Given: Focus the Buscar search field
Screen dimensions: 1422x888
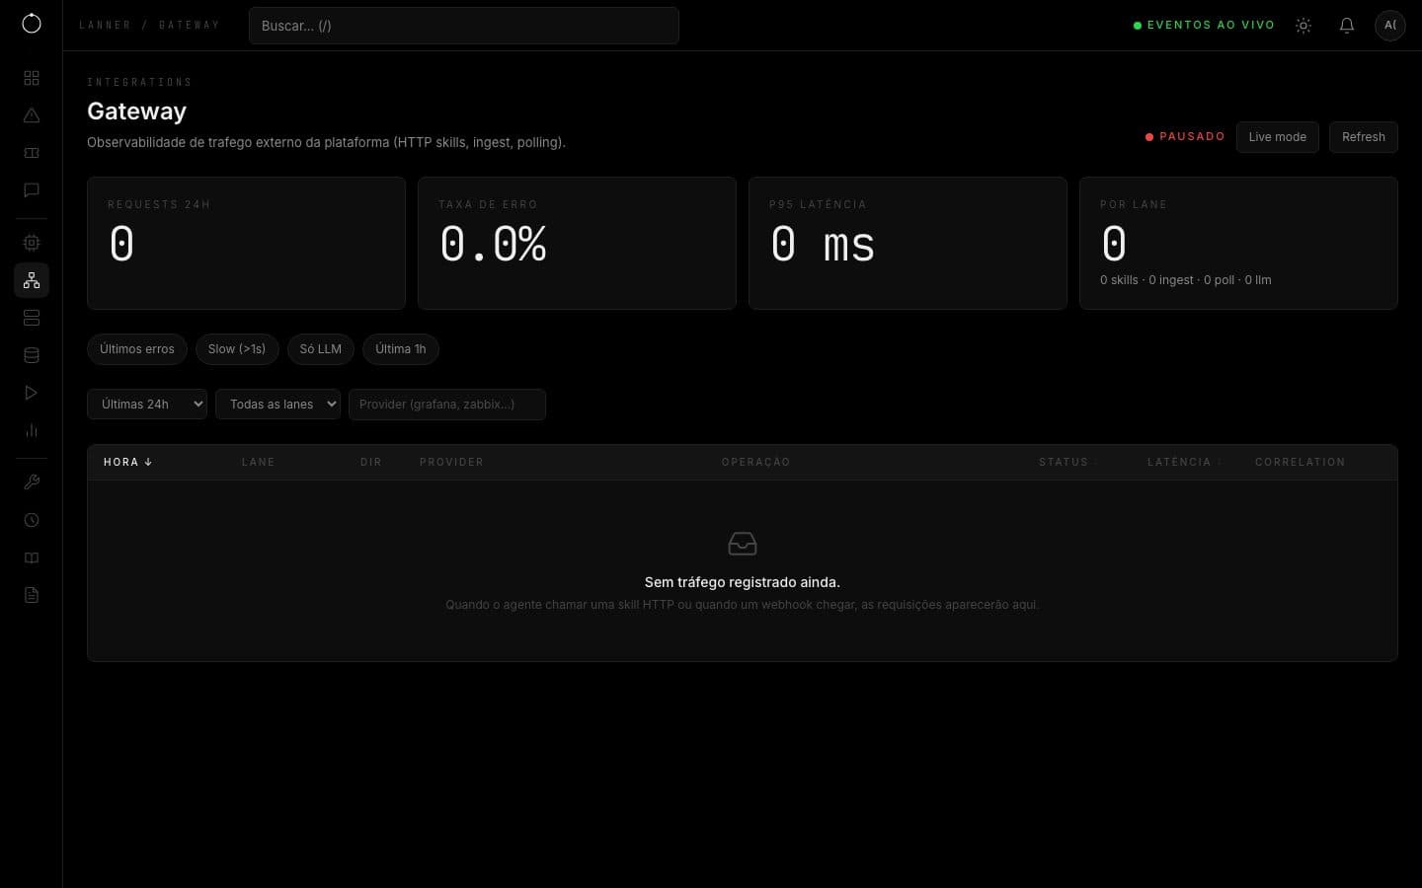Looking at the screenshot, I should coord(464,26).
